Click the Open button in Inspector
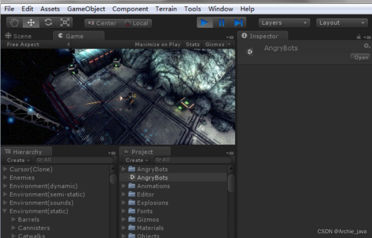The width and height of the screenshot is (372, 238). pyautogui.click(x=361, y=58)
